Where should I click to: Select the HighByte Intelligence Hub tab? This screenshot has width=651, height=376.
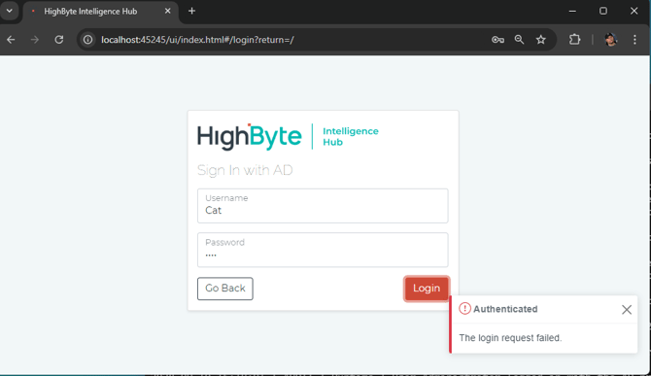tap(101, 12)
